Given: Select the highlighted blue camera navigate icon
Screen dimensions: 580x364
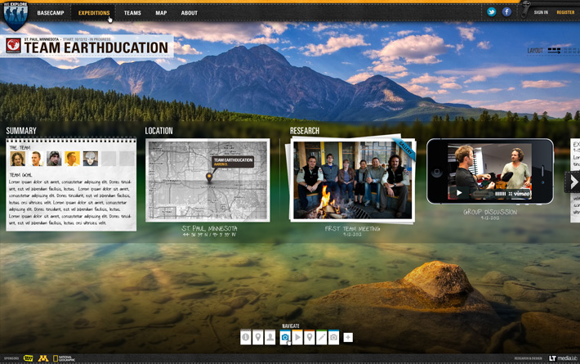Looking at the screenshot, I should point(285,337).
